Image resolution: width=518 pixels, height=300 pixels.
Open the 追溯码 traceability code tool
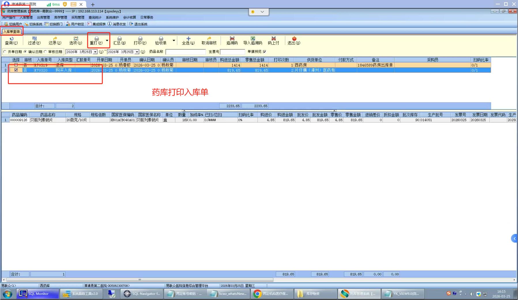coord(232,41)
